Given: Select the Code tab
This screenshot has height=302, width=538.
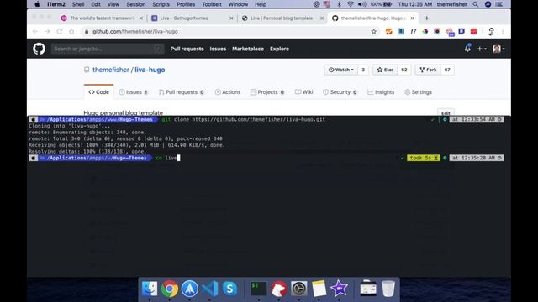Looking at the screenshot, I should tap(99, 92).
